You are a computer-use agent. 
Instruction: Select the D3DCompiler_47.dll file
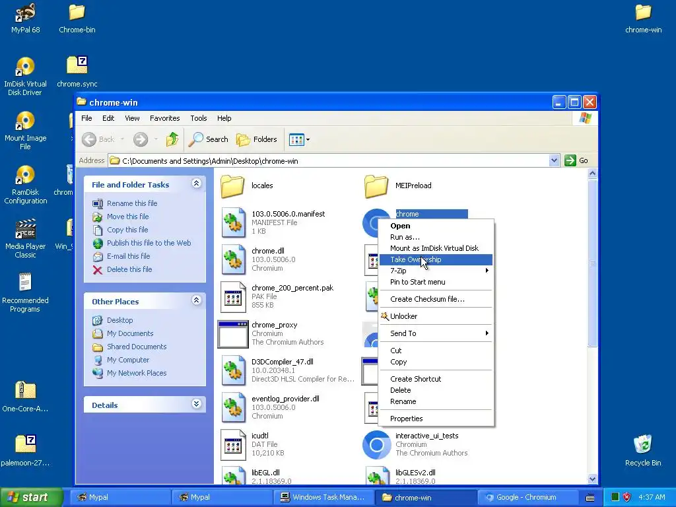tap(288, 371)
